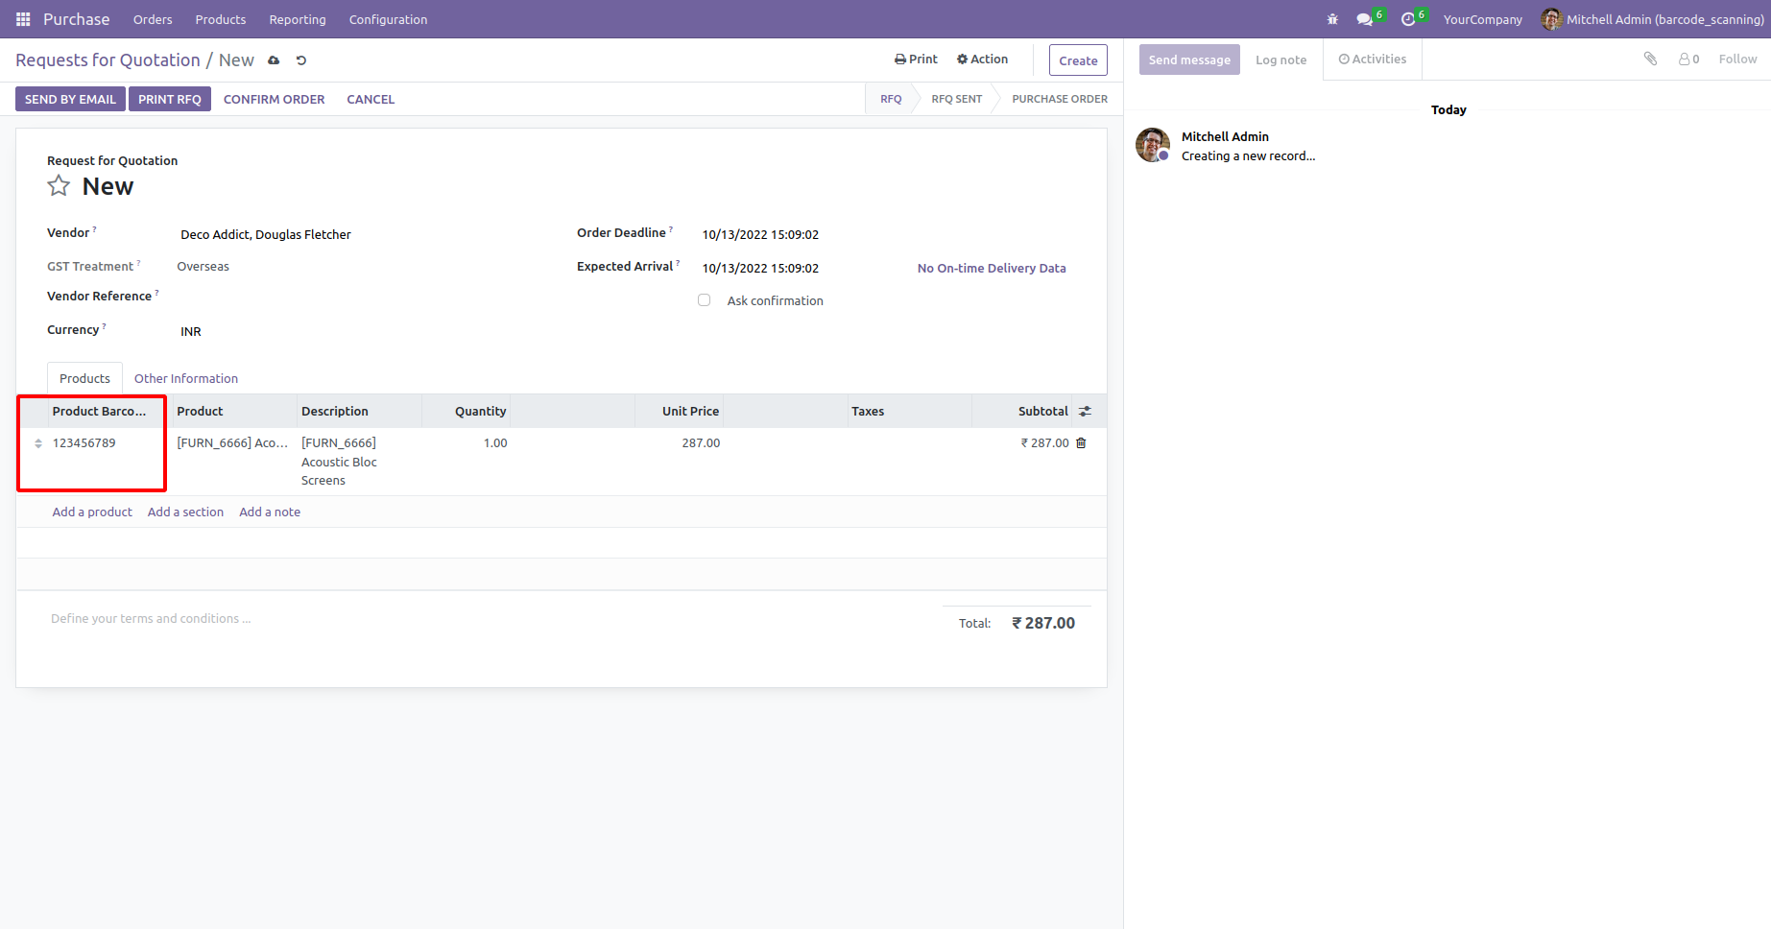Click barcode cell 123456789
Image resolution: width=1771 pixels, height=929 pixels.
[x=106, y=462]
